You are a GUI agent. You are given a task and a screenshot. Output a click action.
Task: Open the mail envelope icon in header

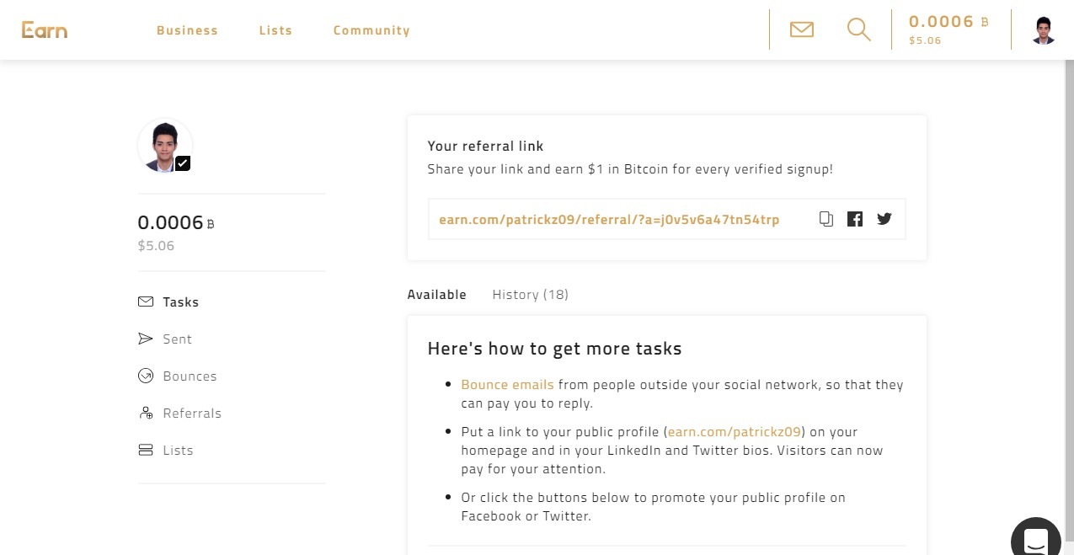[801, 30]
